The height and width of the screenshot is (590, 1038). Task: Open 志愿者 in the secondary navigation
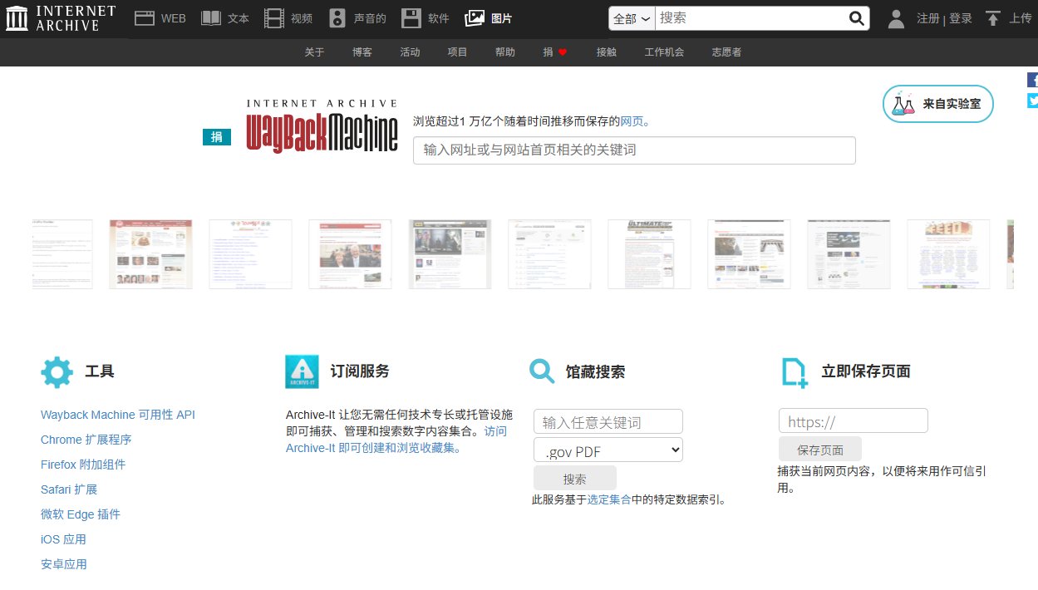(726, 52)
